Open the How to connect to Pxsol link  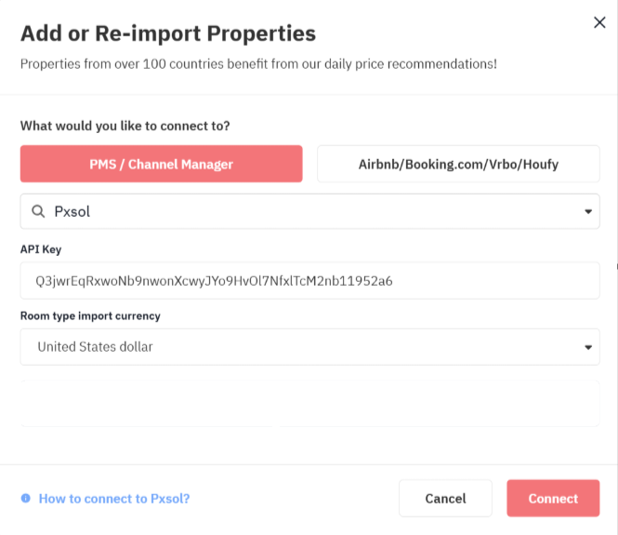pos(114,499)
